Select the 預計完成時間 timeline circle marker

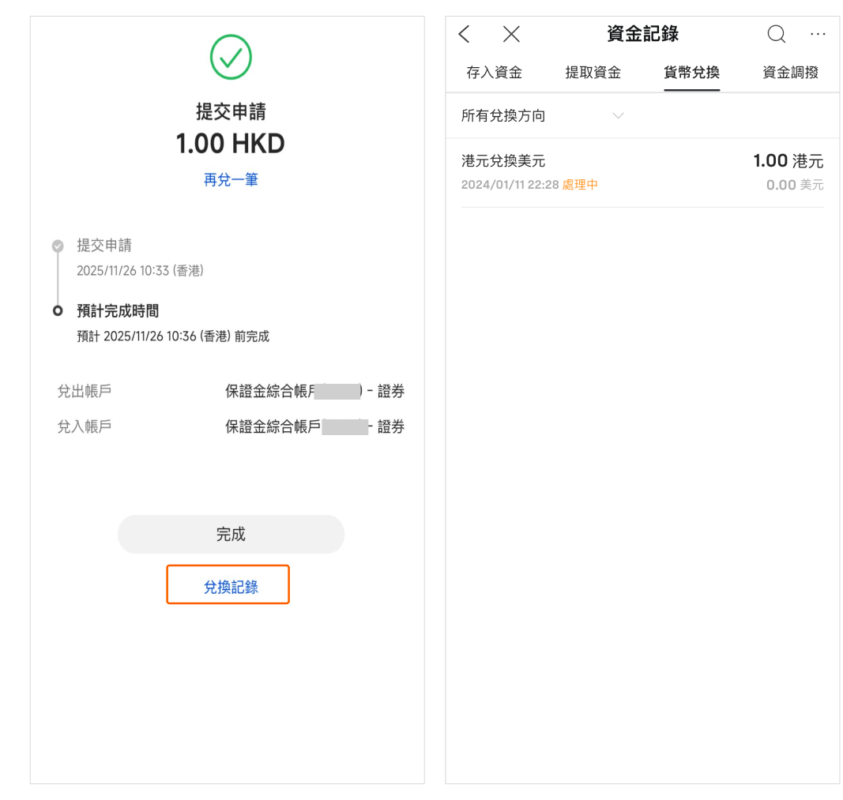[x=58, y=311]
